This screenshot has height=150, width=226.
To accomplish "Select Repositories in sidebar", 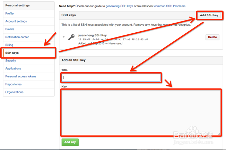I will pyautogui.click(x=14, y=84).
